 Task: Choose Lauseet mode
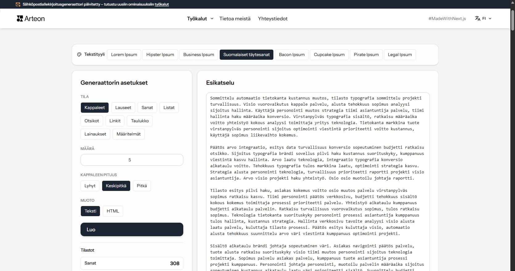pyautogui.click(x=123, y=107)
